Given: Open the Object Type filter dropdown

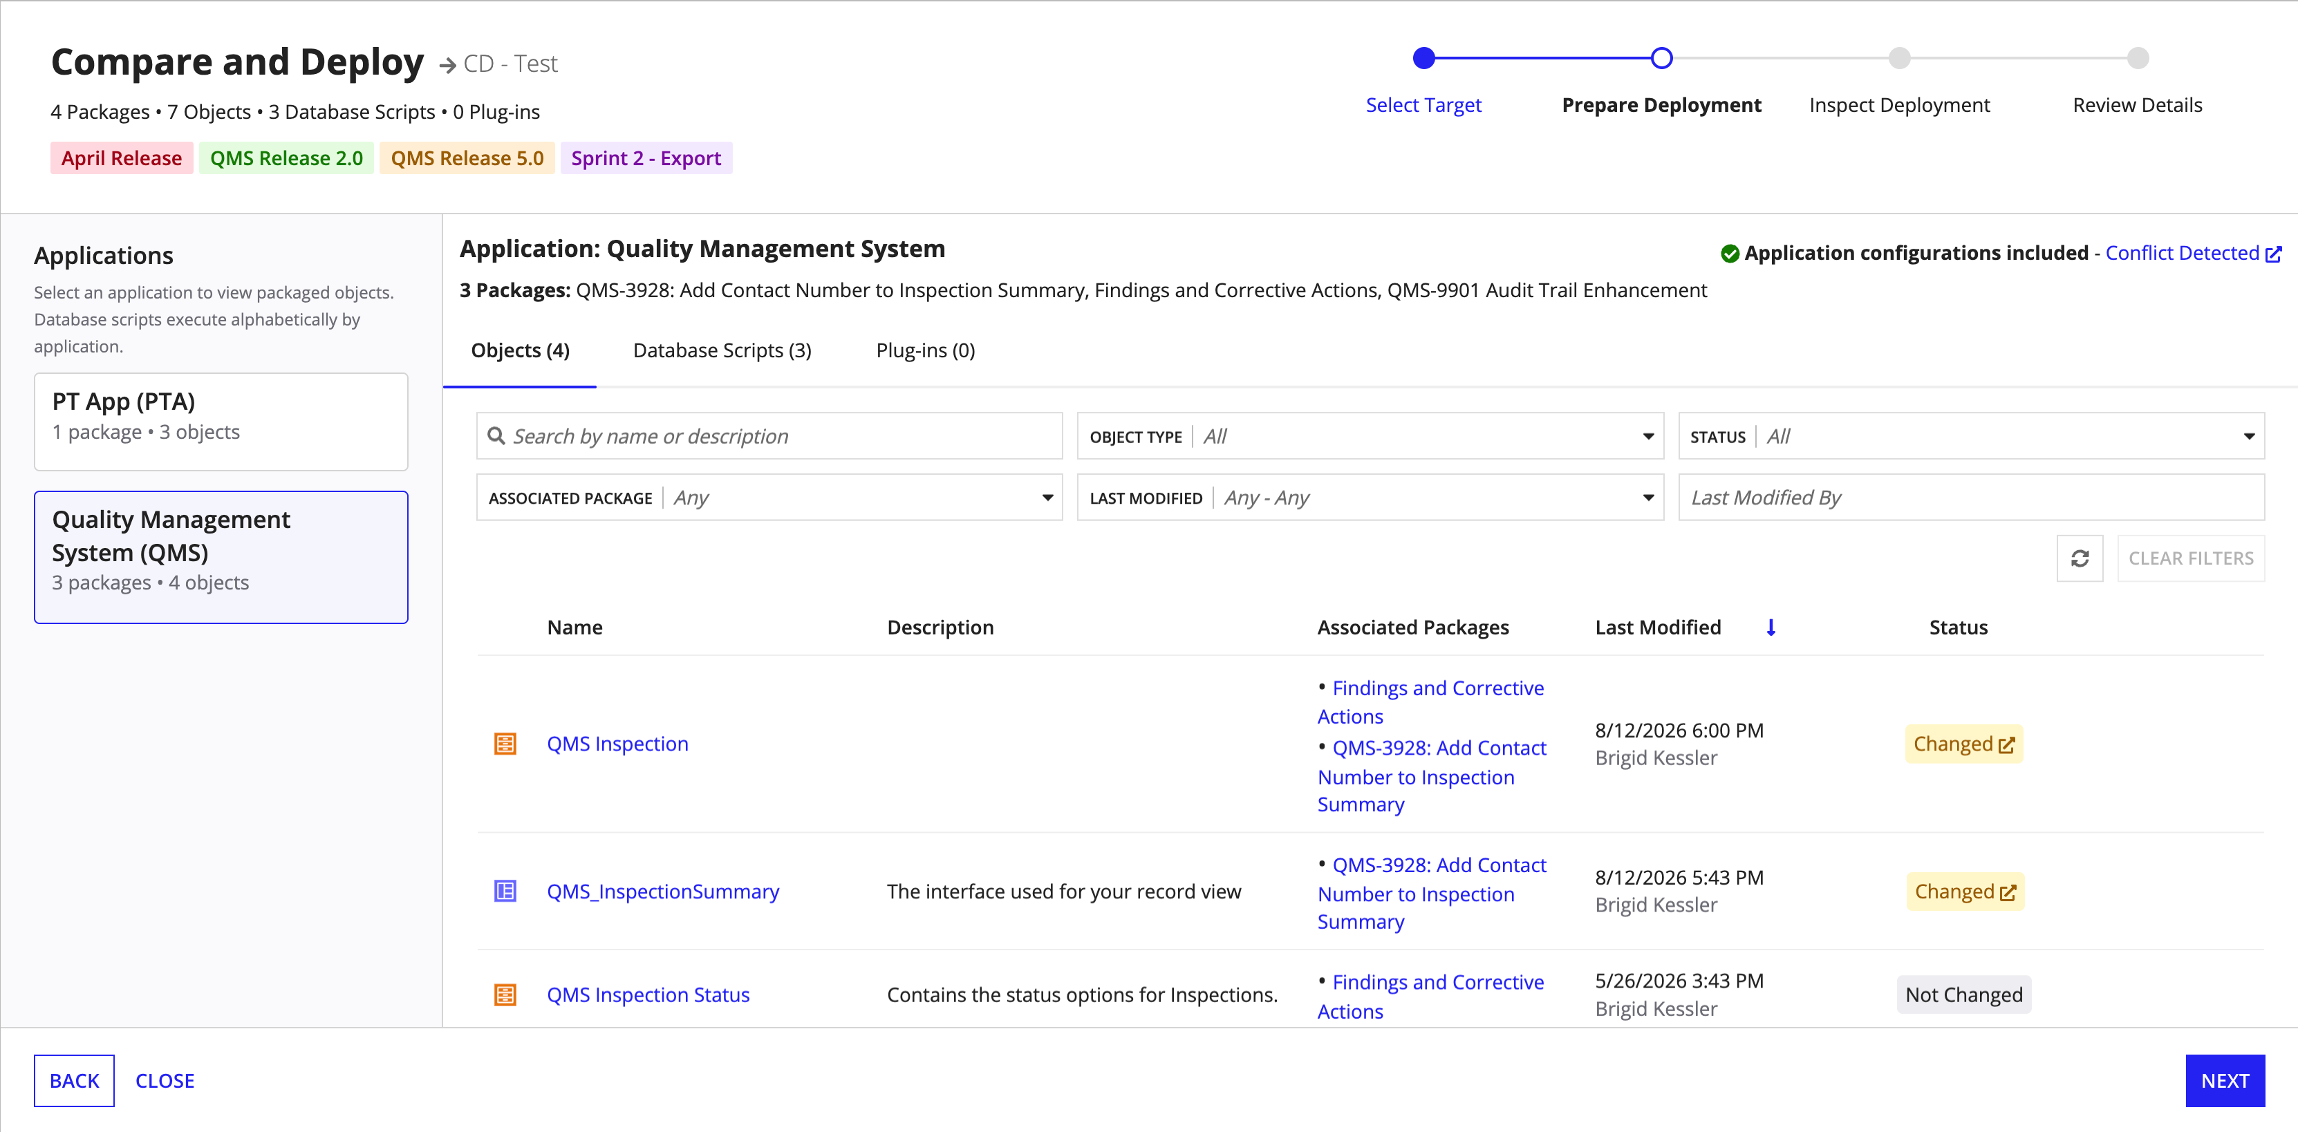Looking at the screenshot, I should tap(1370, 436).
